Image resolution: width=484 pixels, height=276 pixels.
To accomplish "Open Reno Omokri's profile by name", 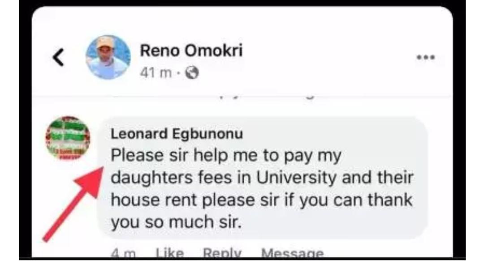I will 191,51.
